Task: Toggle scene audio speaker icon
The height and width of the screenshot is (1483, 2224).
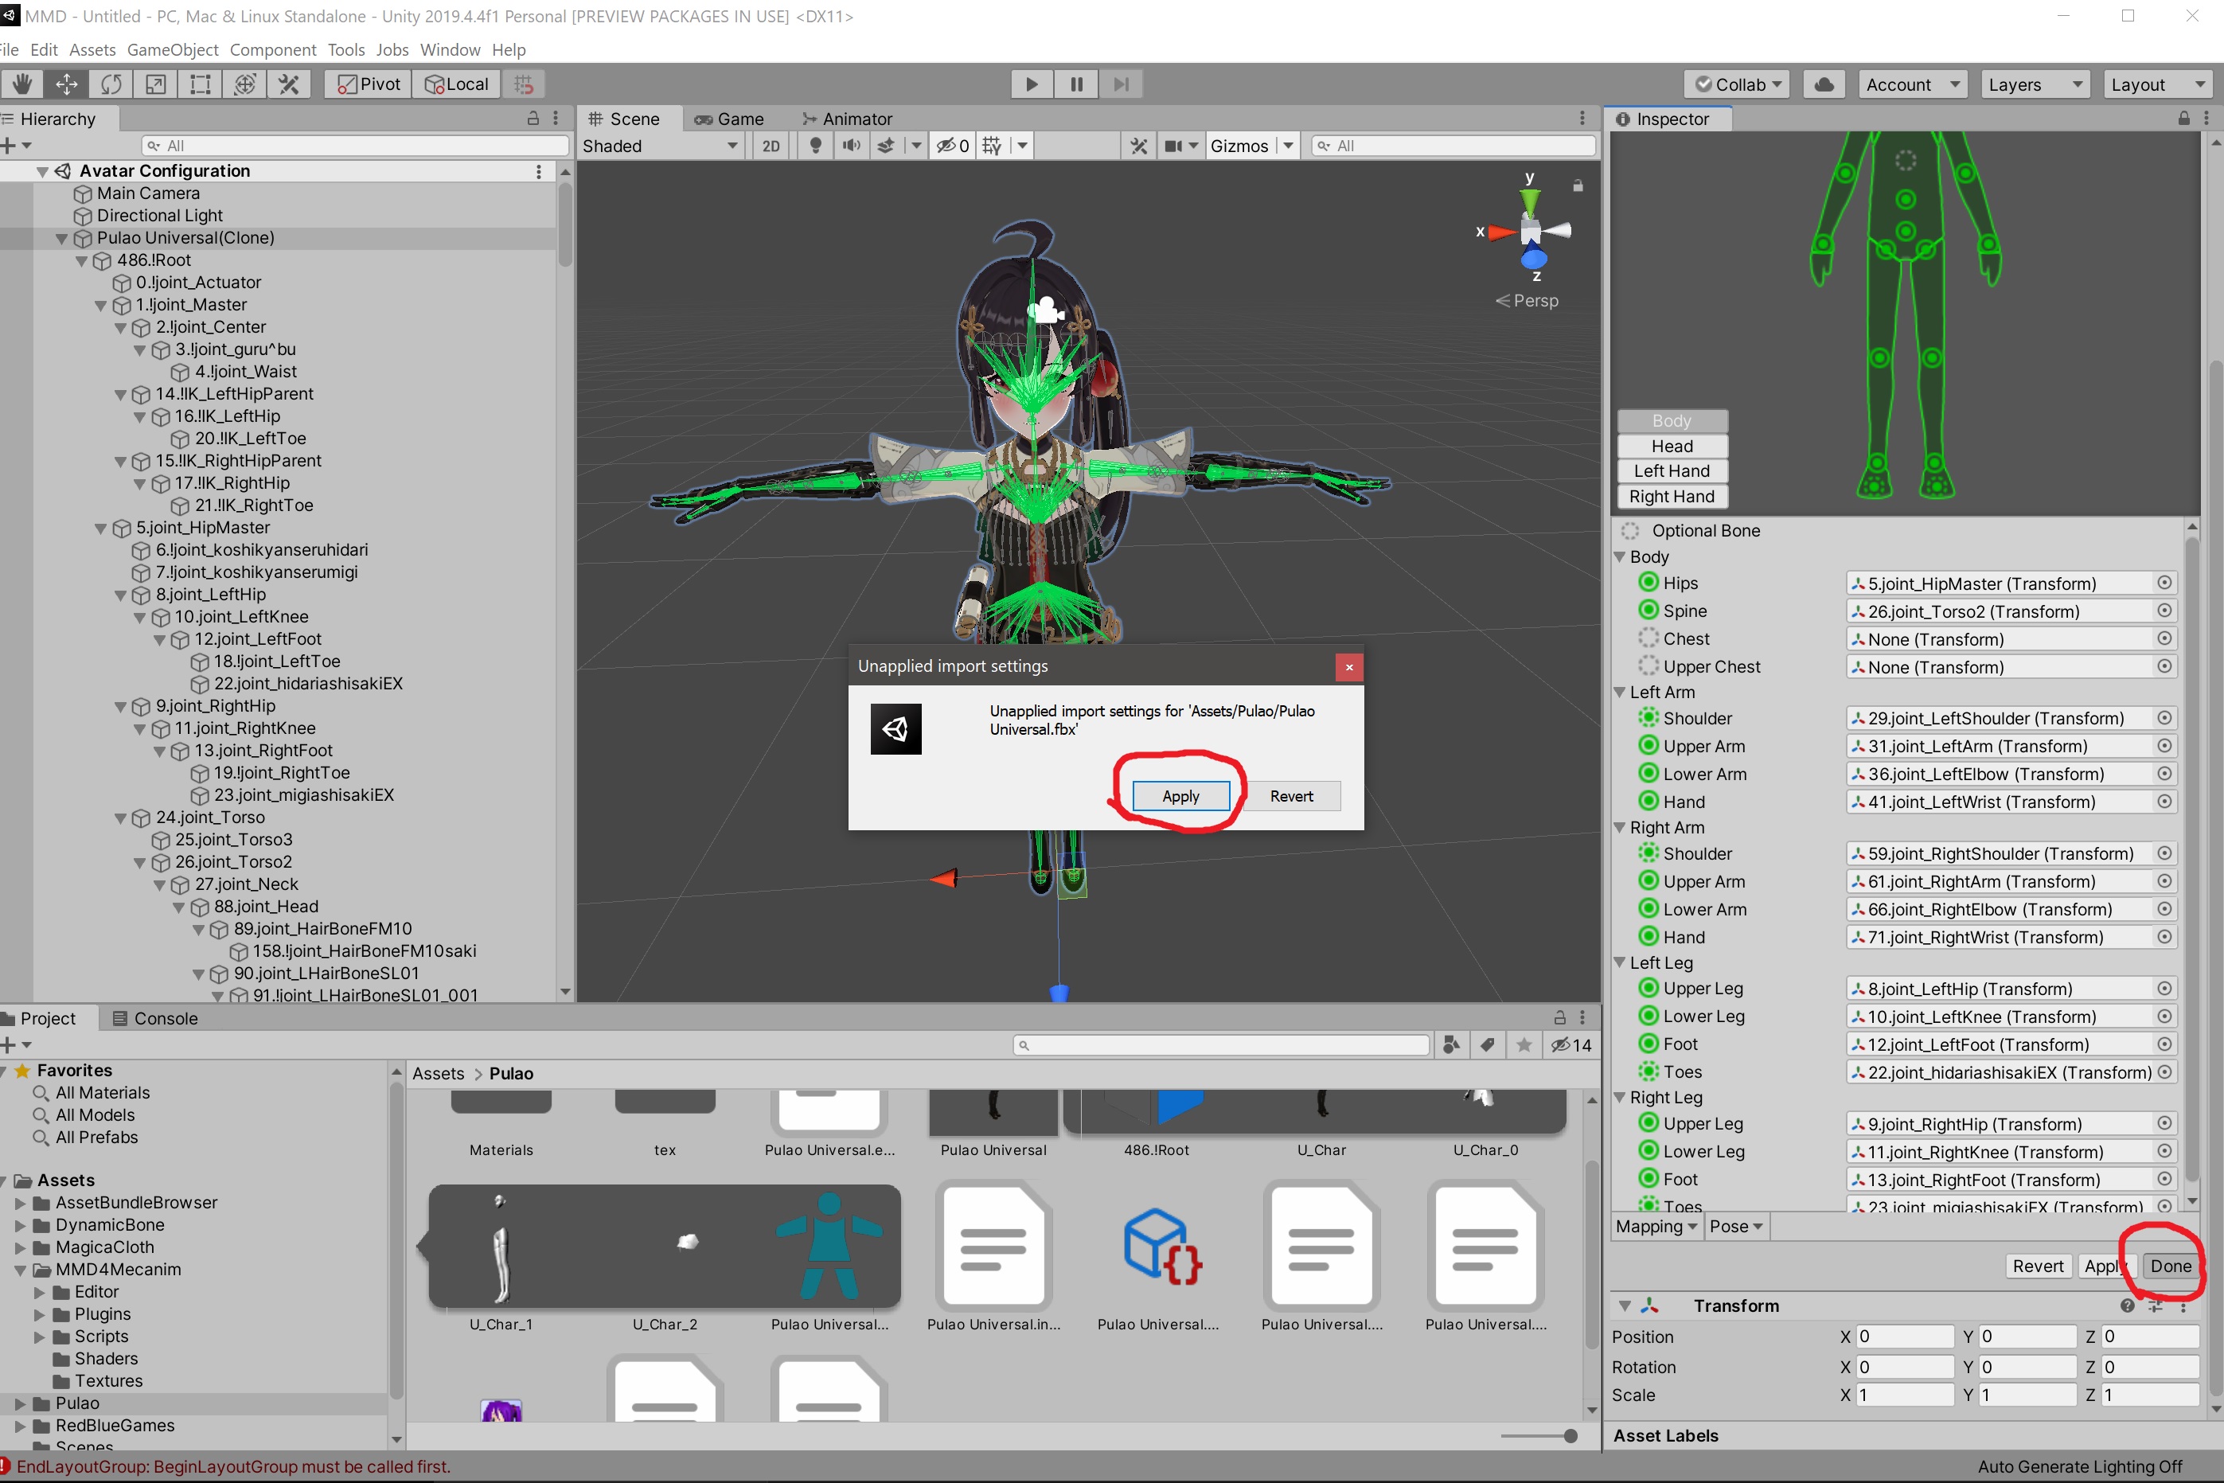Action: [851, 146]
